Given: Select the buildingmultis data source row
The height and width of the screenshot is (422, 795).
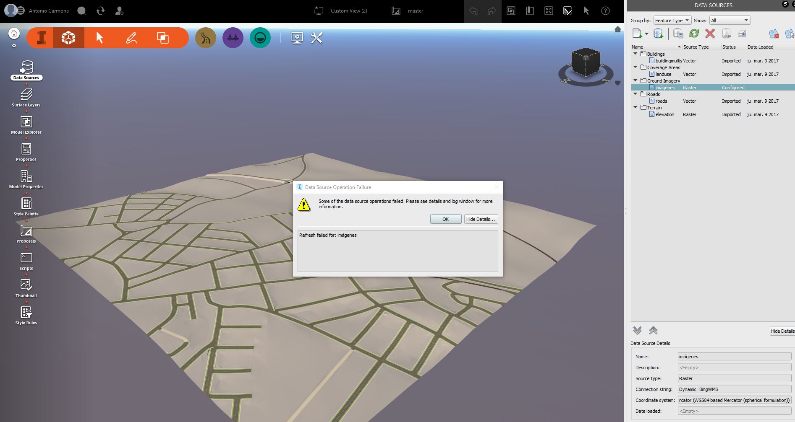Looking at the screenshot, I should click(713, 61).
